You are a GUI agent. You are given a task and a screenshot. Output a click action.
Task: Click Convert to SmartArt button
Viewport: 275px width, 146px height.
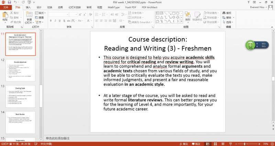pyautogui.click(x=140, y=22)
